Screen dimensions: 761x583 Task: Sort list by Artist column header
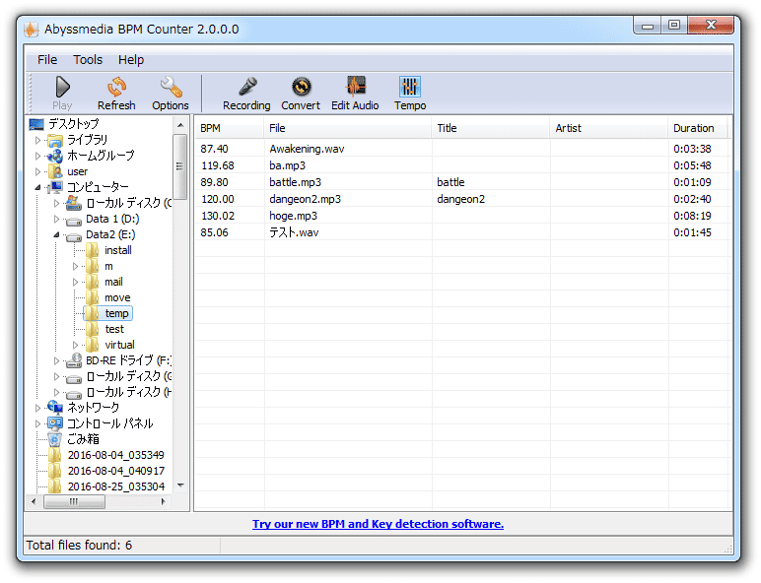pyautogui.click(x=609, y=128)
